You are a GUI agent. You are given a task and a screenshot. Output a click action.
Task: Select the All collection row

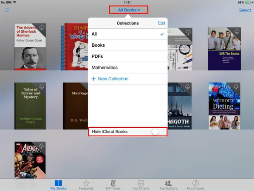pyautogui.click(x=128, y=34)
